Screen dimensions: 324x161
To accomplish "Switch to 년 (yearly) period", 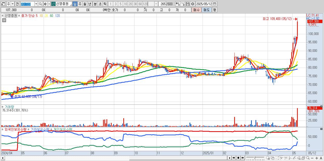I will 90,4.
